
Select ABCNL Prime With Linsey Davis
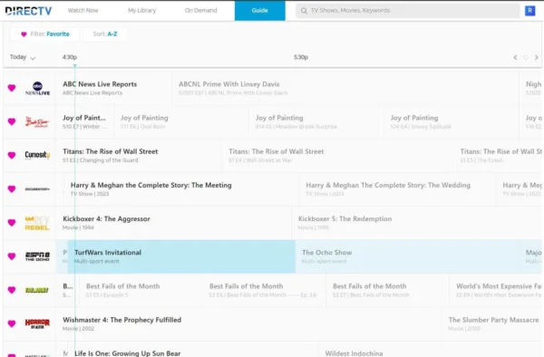(345, 88)
